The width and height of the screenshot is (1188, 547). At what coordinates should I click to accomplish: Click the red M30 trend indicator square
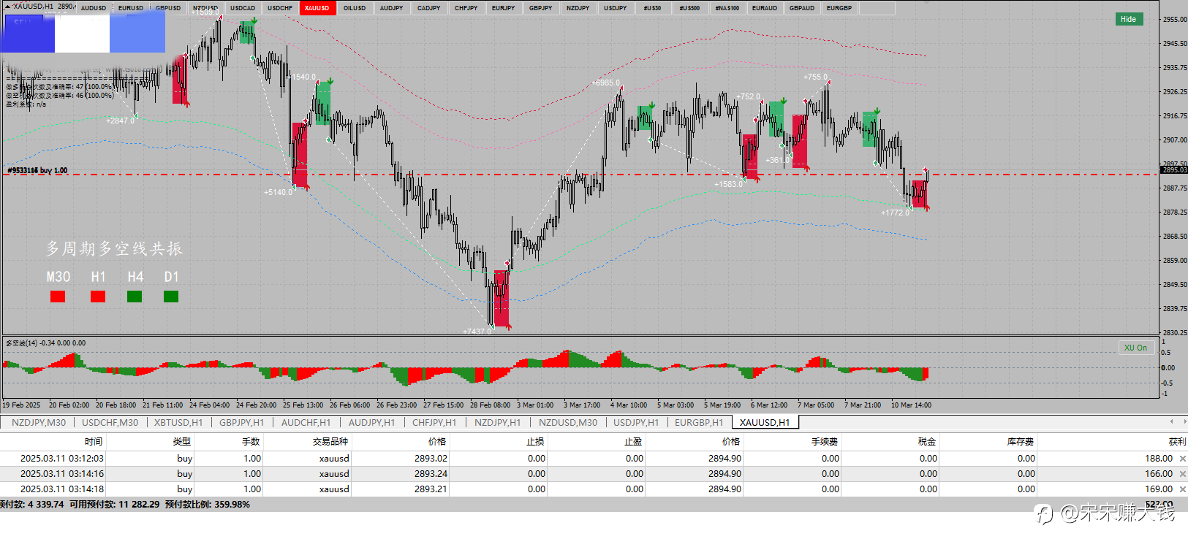tap(58, 297)
